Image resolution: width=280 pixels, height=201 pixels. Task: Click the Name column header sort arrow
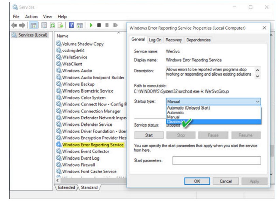(119, 33)
